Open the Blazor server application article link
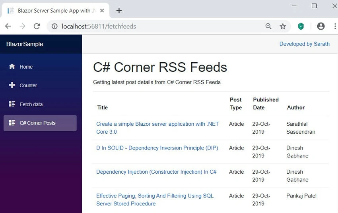This screenshot has height=213, width=338. (157, 128)
